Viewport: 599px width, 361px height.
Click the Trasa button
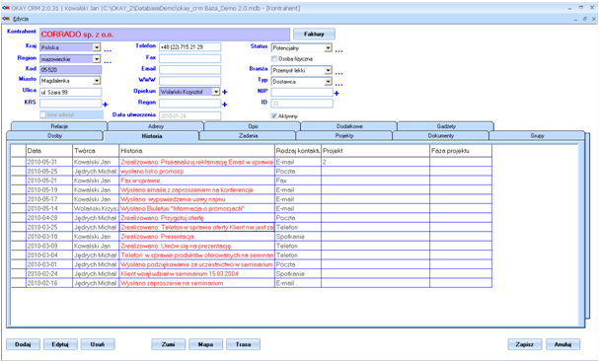243,344
